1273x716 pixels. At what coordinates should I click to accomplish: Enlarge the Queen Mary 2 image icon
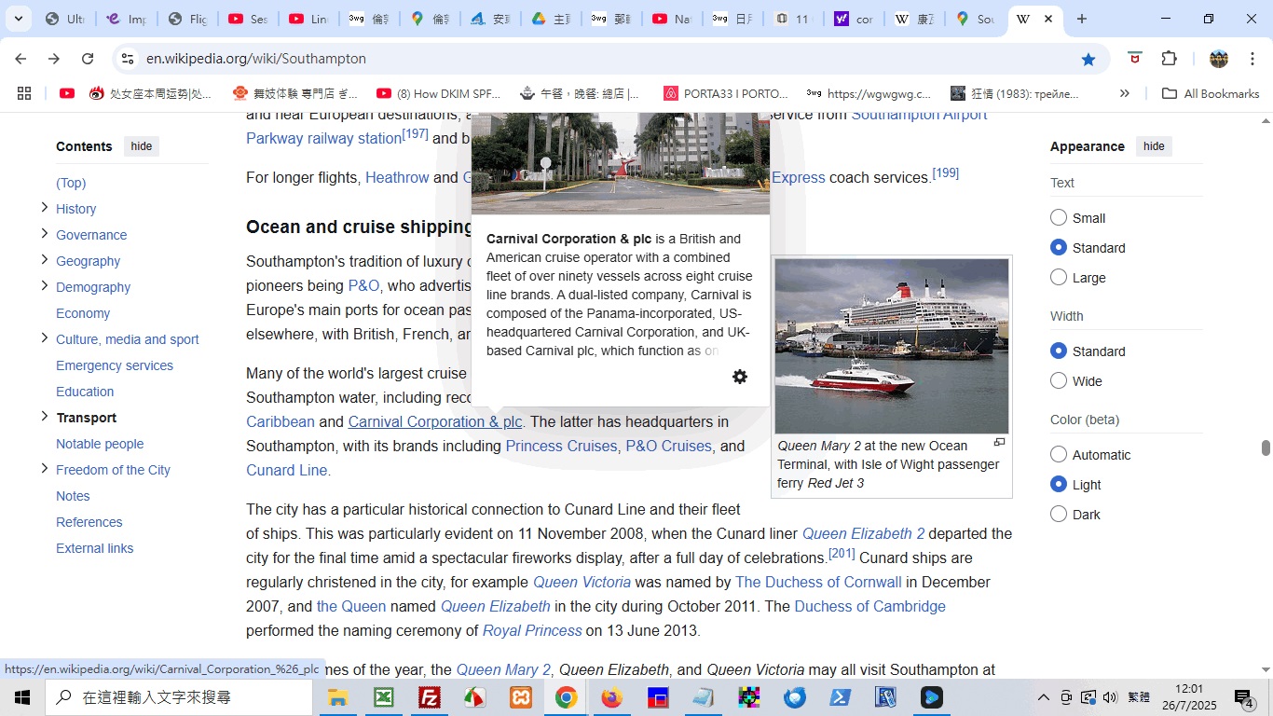pyautogui.click(x=999, y=443)
